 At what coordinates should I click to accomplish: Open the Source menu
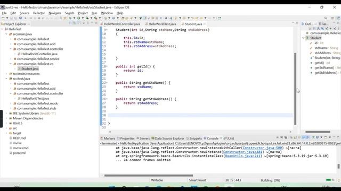click(x=25, y=13)
